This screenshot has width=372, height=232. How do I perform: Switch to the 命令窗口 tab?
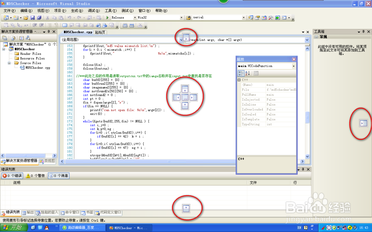click(x=70, y=213)
